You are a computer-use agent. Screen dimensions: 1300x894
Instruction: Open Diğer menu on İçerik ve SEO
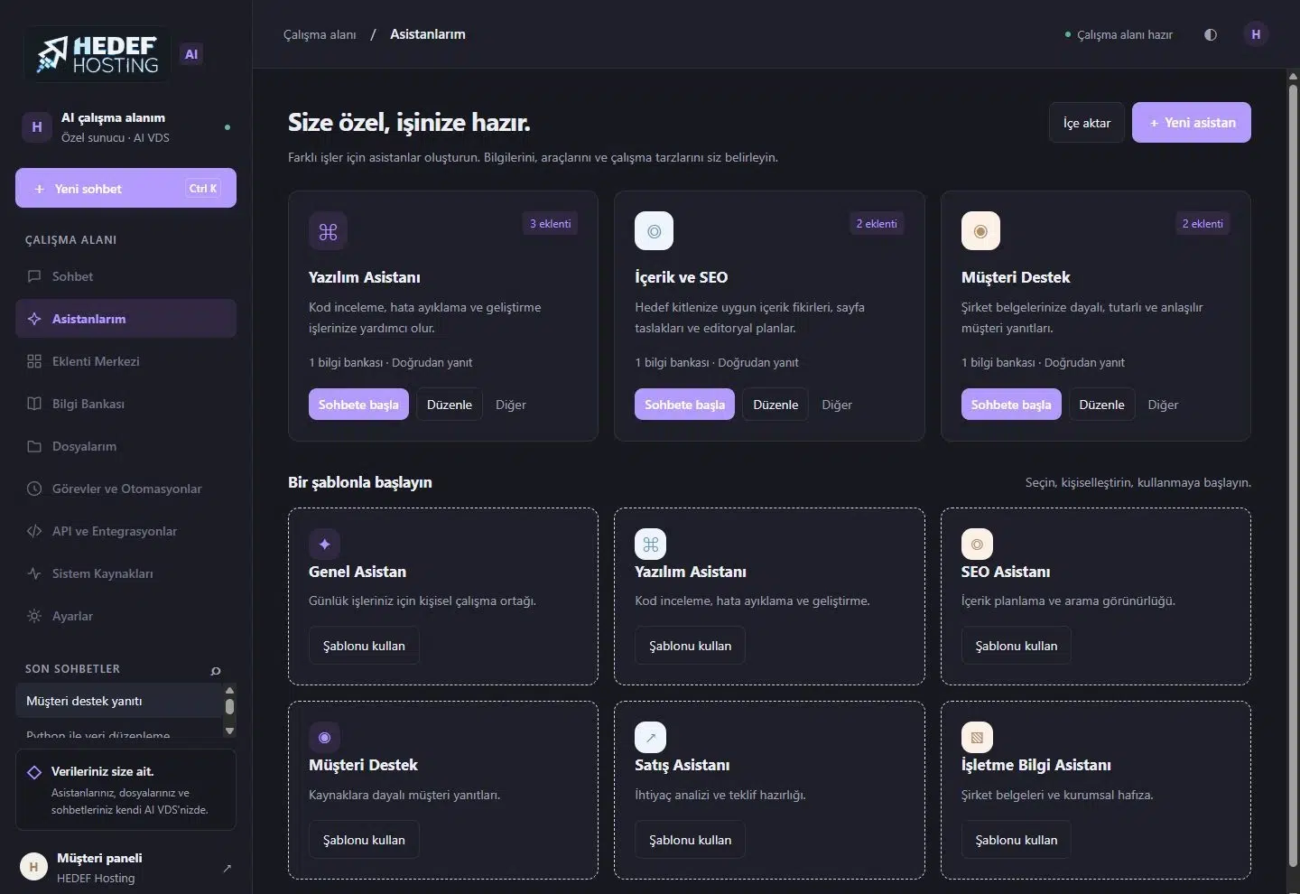837,405
